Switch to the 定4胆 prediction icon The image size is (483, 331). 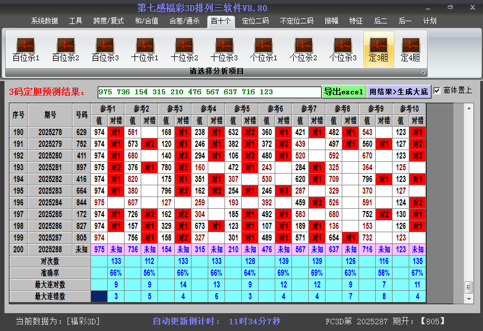pyautogui.click(x=410, y=49)
